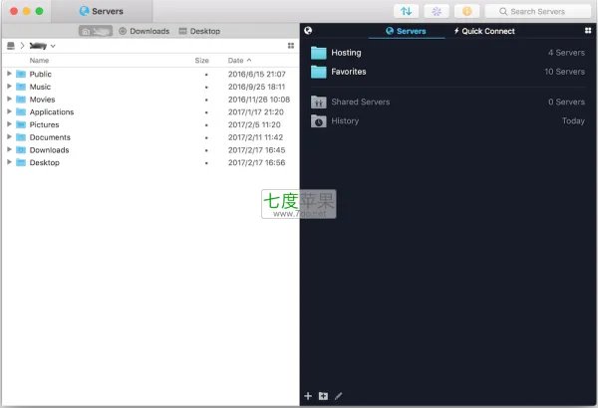Select the Public folder icon

[21, 74]
